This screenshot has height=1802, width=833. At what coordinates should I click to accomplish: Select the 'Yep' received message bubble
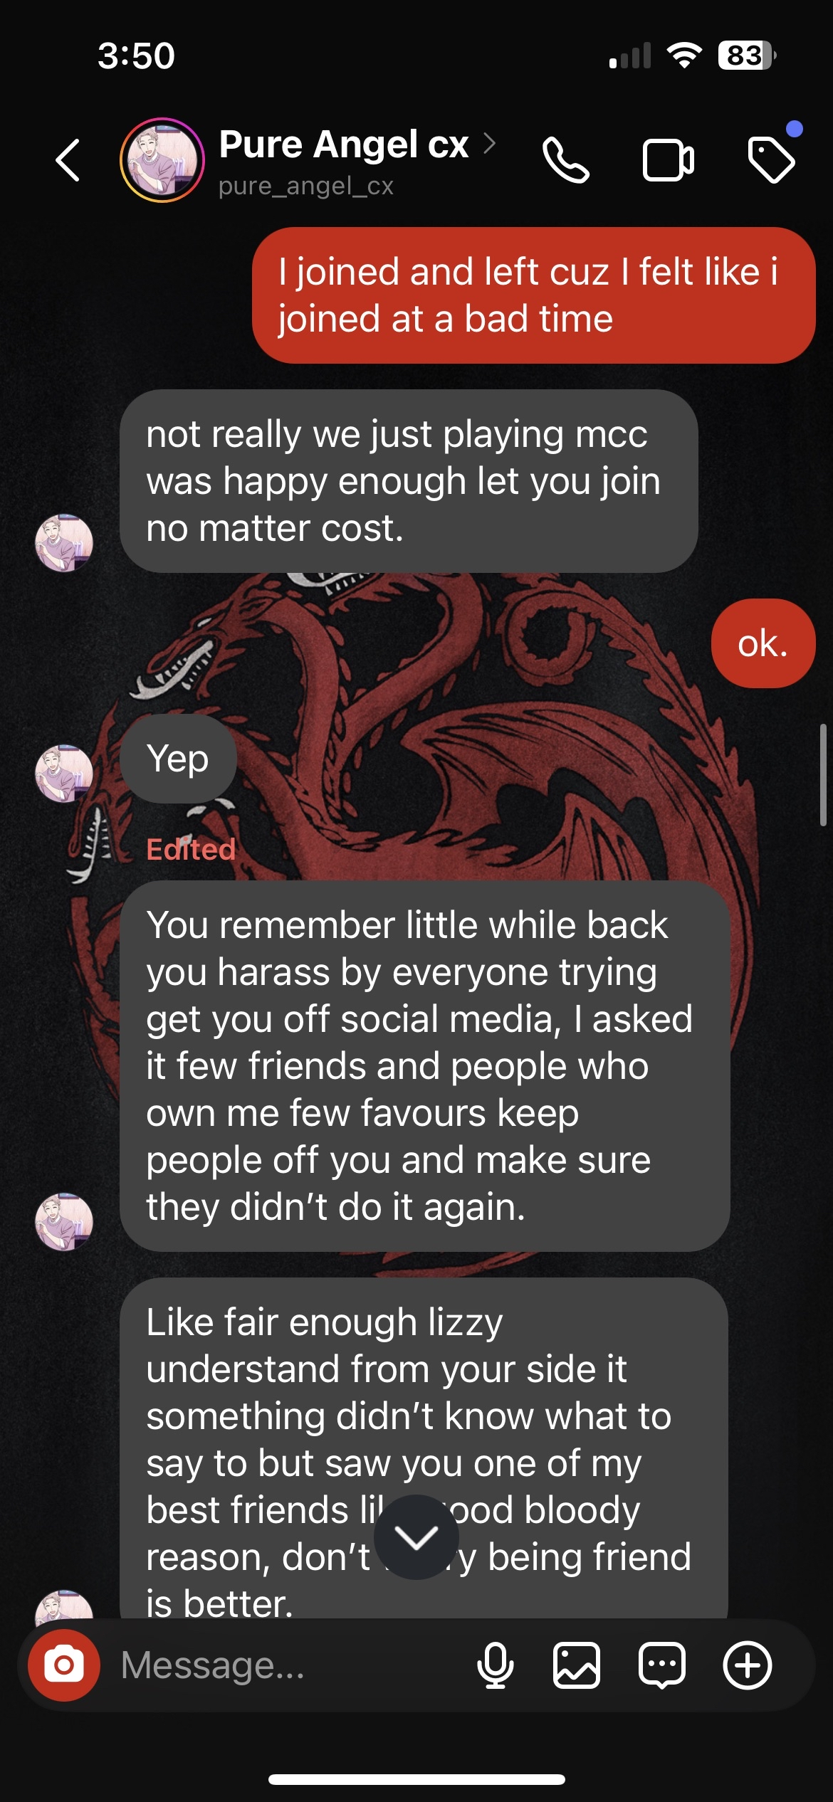click(178, 759)
